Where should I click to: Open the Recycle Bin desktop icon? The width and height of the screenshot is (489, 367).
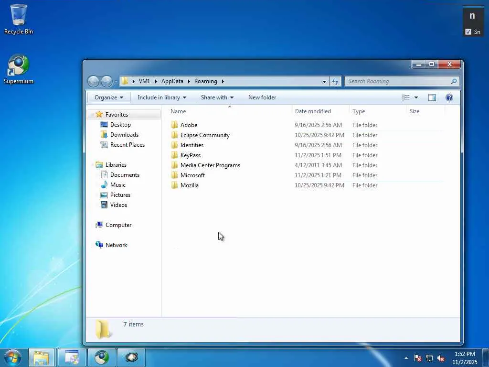[x=19, y=19]
